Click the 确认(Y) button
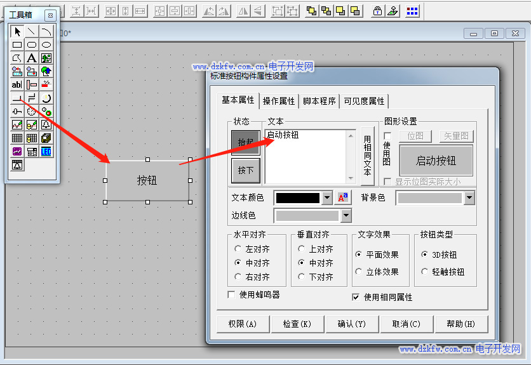Image resolution: width=531 pixels, height=365 pixels. coord(351,324)
